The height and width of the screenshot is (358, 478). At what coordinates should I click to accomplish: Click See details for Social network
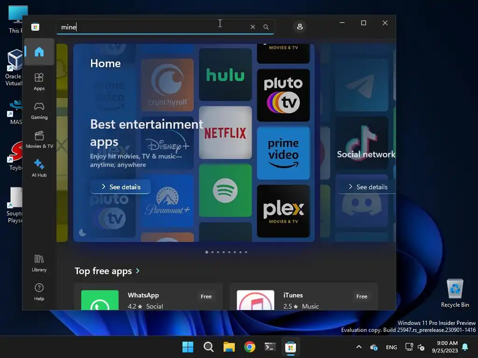coord(367,187)
